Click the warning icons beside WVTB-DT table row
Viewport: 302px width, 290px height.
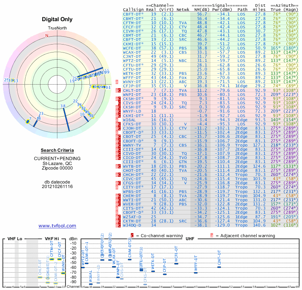tap(118, 166)
